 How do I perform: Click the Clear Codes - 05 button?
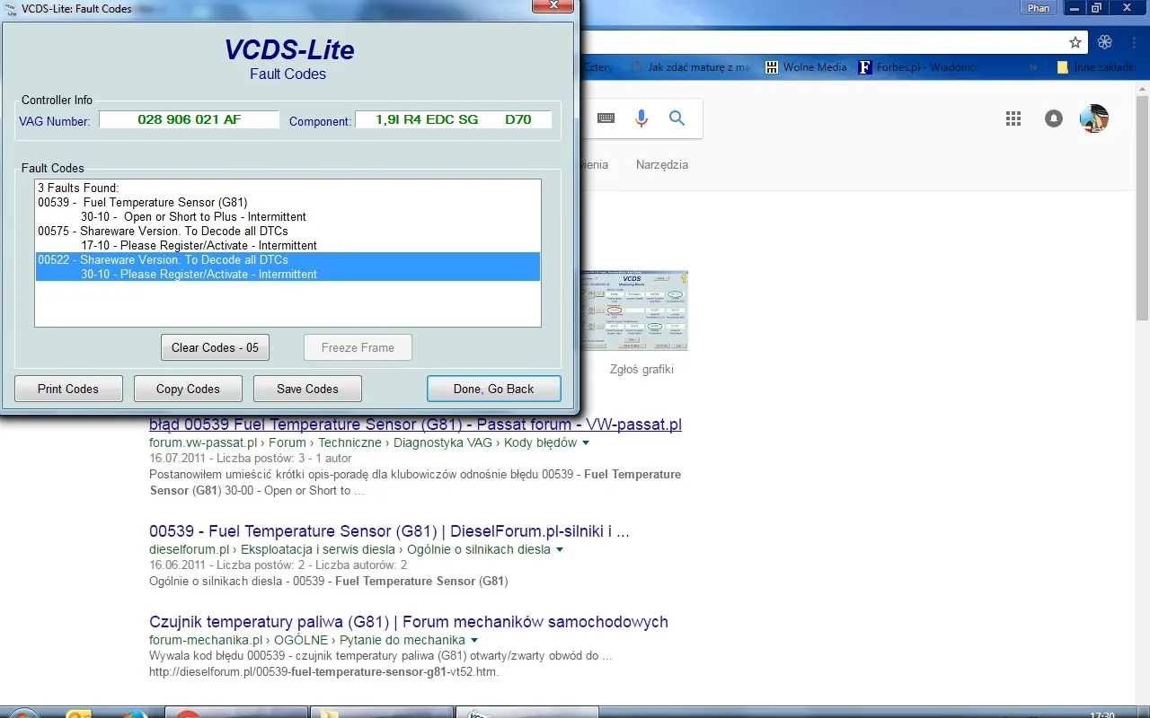click(215, 347)
